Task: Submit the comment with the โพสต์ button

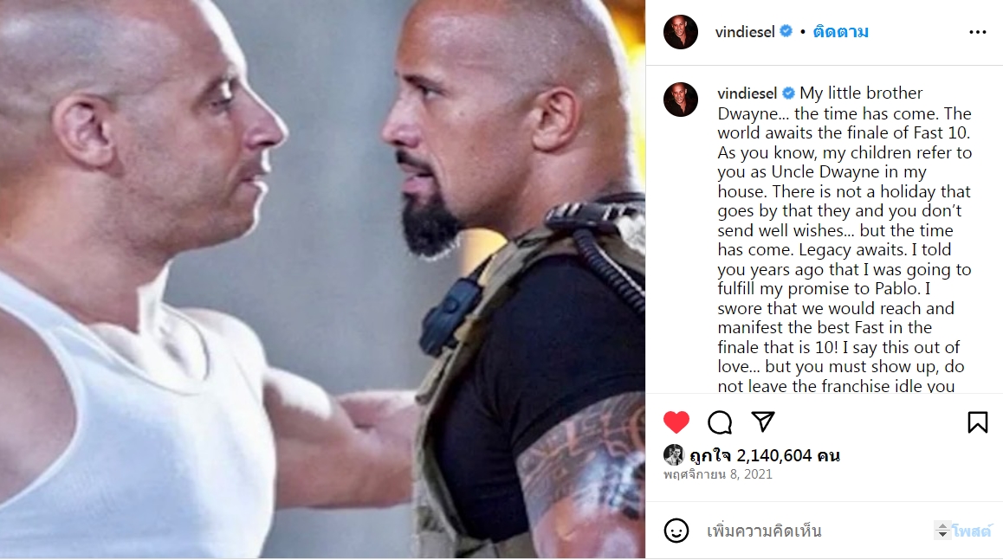Action: [x=972, y=531]
